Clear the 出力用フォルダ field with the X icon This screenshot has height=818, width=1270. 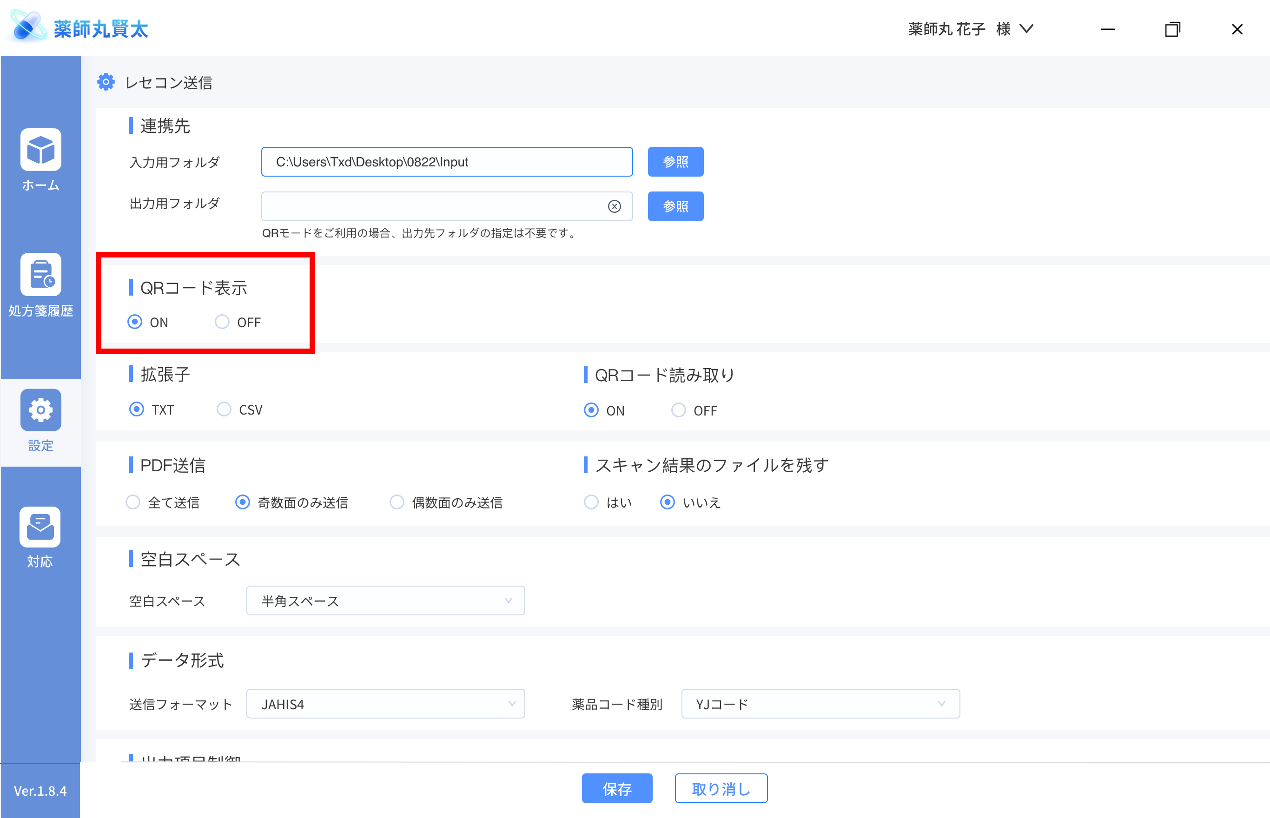click(614, 207)
